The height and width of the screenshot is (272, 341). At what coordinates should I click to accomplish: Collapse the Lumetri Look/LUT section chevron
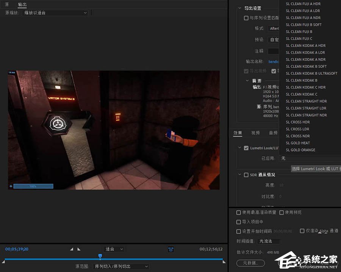coord(240,148)
